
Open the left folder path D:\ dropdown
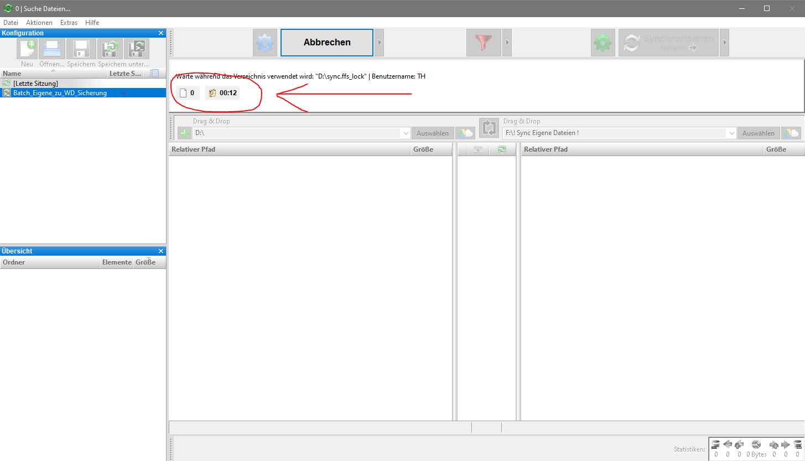(406, 133)
